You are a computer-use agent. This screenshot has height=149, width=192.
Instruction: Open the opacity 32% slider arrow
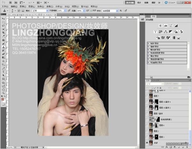tap(65, 11)
